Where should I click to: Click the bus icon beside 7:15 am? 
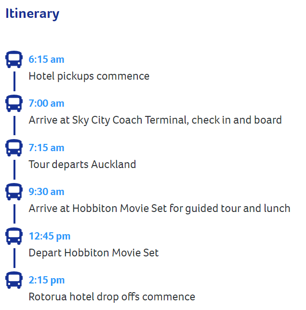tap(14, 148)
